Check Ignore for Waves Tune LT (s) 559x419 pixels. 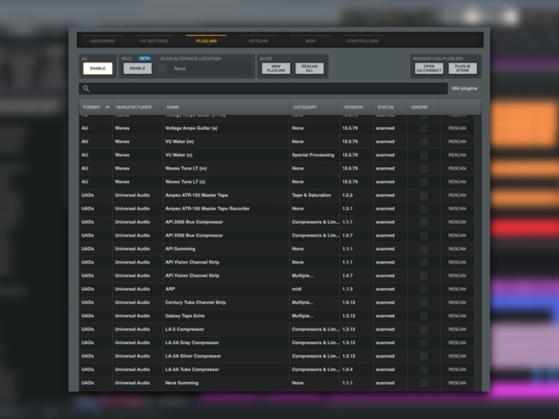(x=423, y=182)
